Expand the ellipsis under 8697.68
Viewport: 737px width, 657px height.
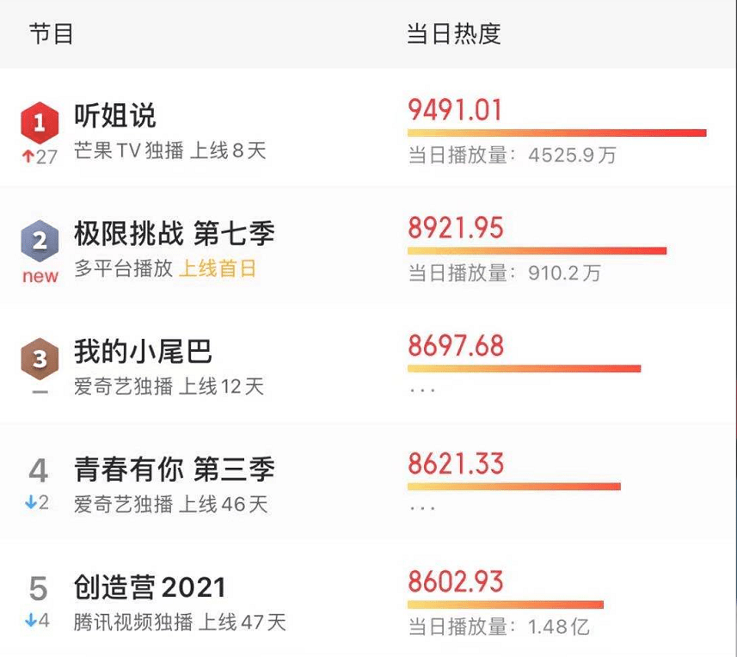[x=422, y=390]
